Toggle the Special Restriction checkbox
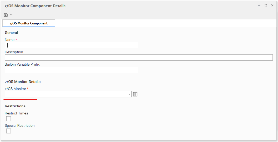278x142 pixels. [9, 131]
